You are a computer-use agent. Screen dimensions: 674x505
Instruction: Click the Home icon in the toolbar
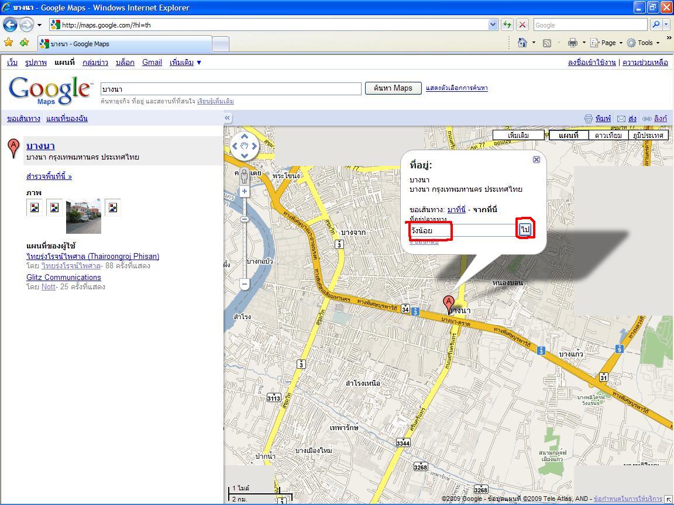tap(522, 43)
